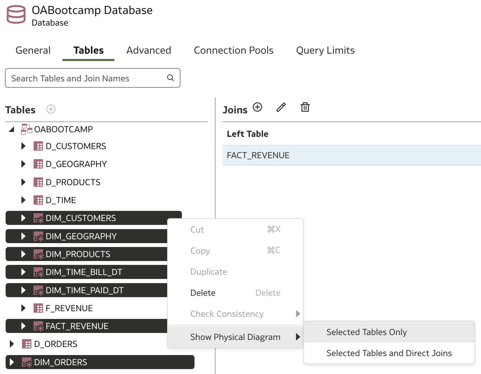Image resolution: width=481 pixels, height=374 pixels.
Task: Select the F_REVENUE table row
Action: click(86, 308)
